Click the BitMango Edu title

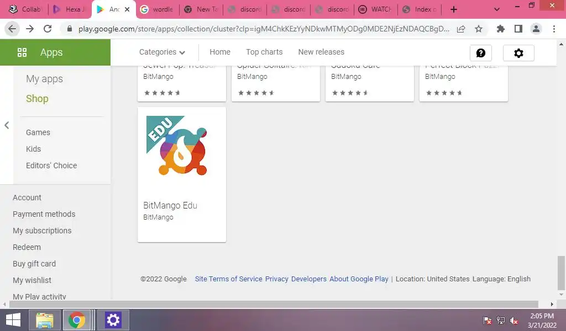point(170,205)
